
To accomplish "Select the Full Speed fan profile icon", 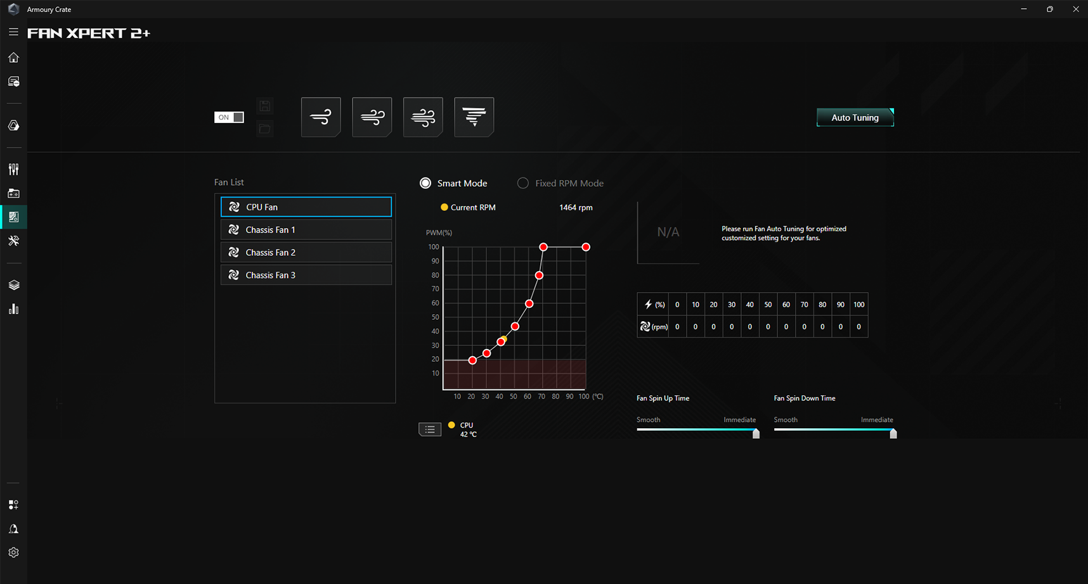I will pos(474,117).
